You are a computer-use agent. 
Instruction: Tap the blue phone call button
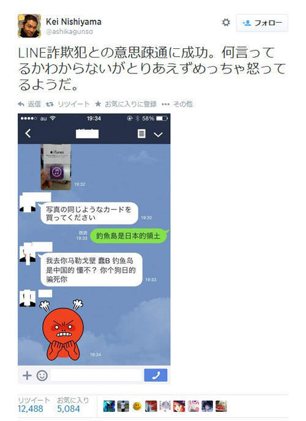click(x=155, y=375)
